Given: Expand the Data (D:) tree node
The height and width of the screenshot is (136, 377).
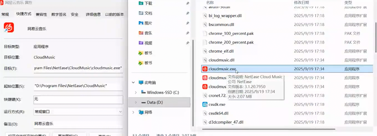Looking at the screenshot, I should (136, 102).
